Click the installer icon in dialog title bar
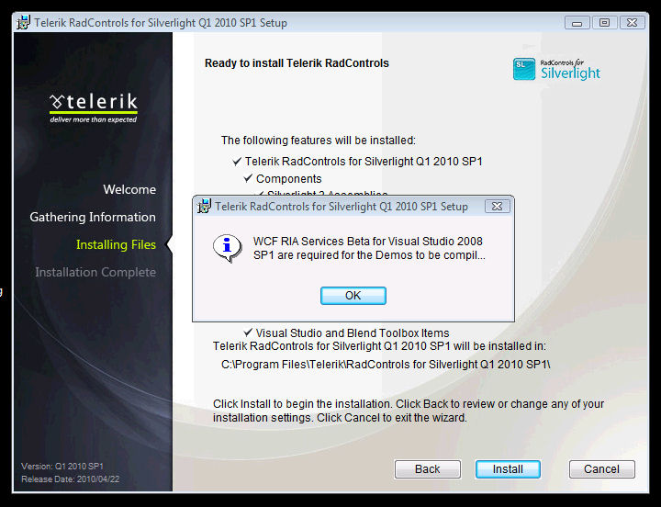661x507 pixels. point(205,207)
